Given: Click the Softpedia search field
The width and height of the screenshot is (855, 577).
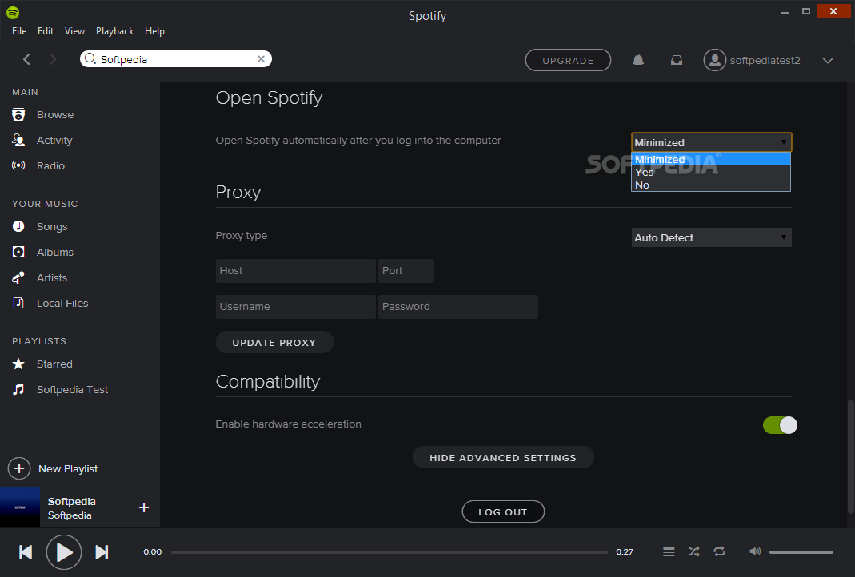Looking at the screenshot, I should point(176,59).
